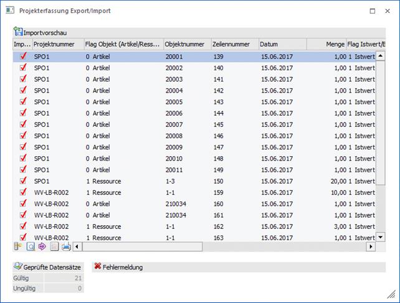
Task: Click the window icon in the title bar
Action: (10, 11)
